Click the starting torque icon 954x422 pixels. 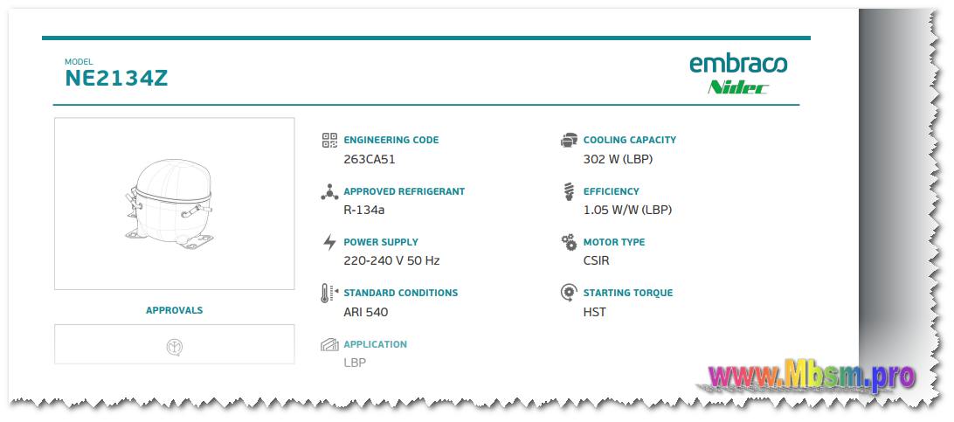point(569,293)
